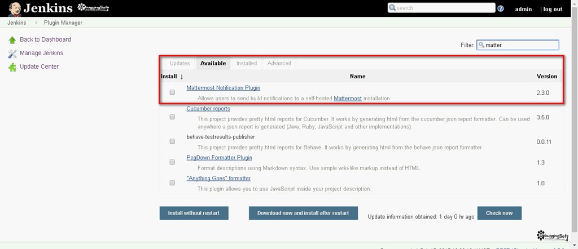
Task: Click the Jenkins title text in the header
Action: 49,8
